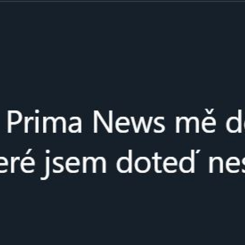Click the word "Prima" in the text
The image size is (245, 245).
click(45, 122)
